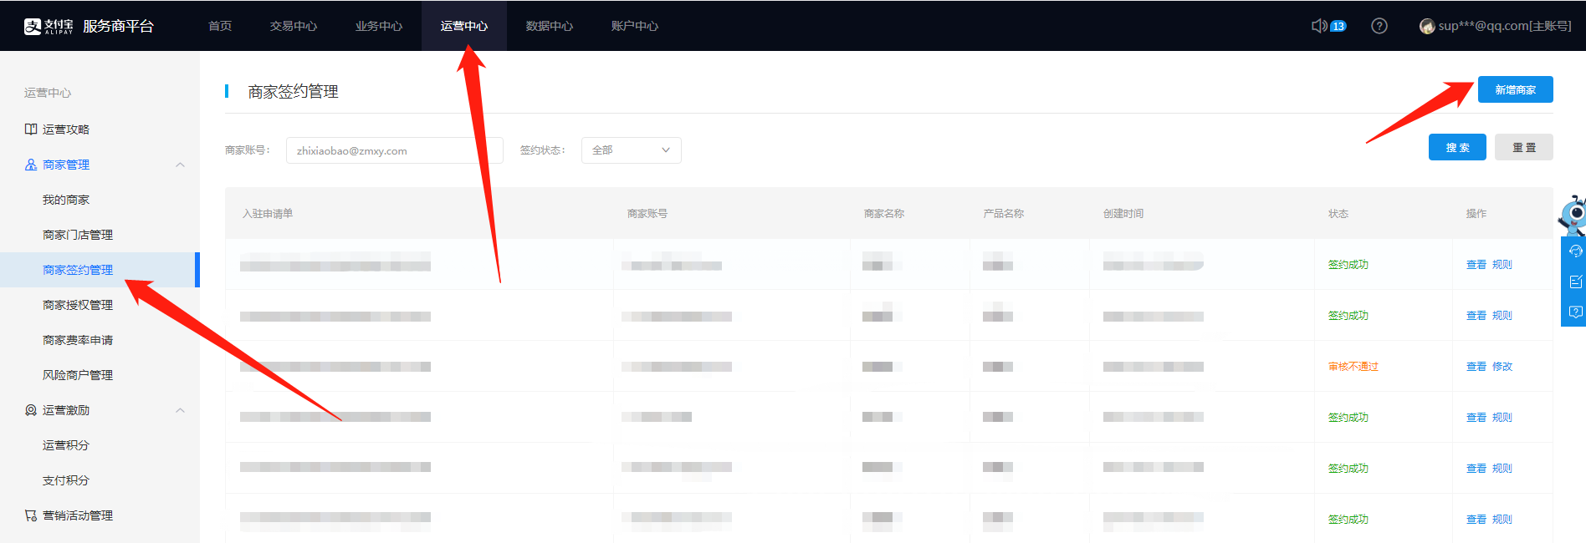Open customer service headset icon
The image size is (1586, 543).
pos(1575,251)
